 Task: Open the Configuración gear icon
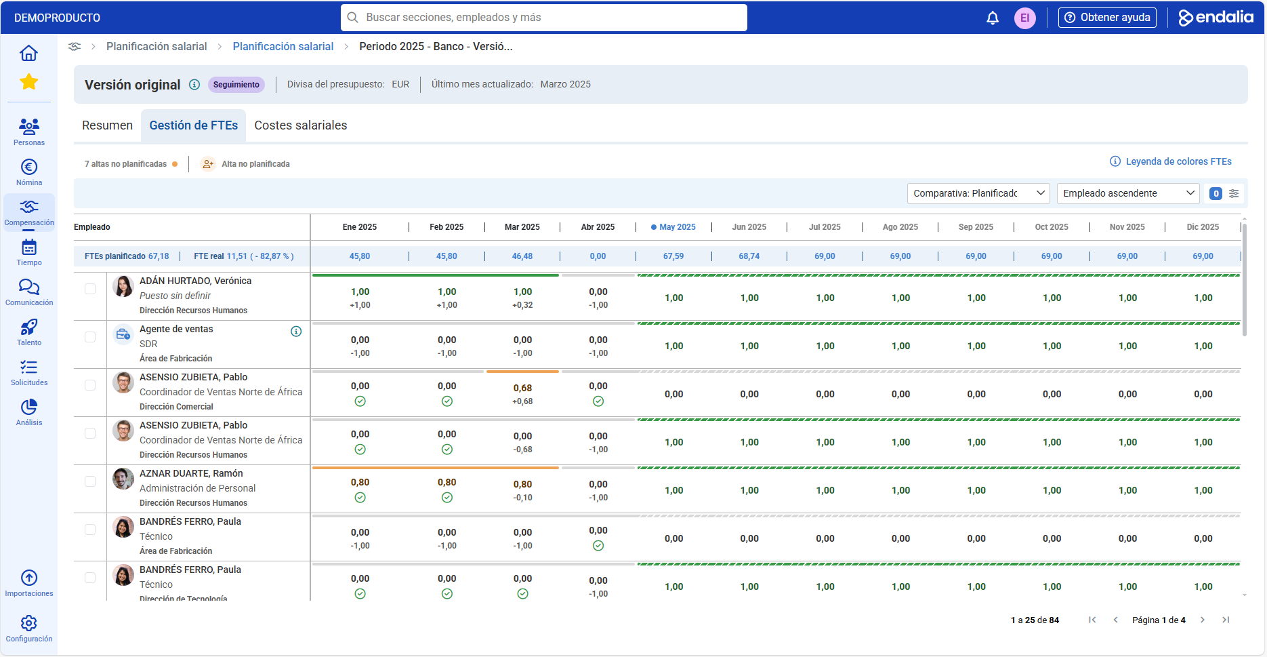pyautogui.click(x=29, y=623)
